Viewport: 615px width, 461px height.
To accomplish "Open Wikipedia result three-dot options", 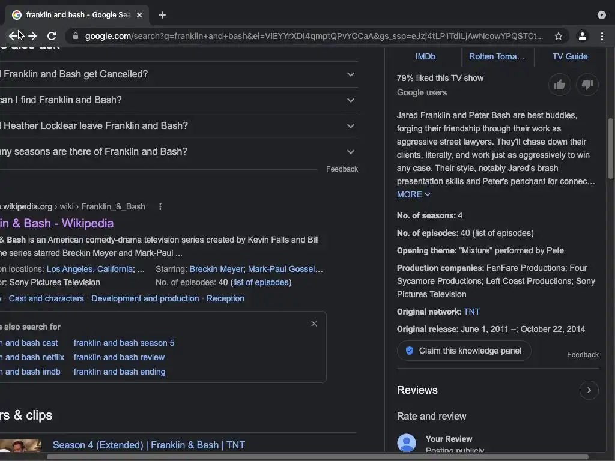I will [160, 206].
